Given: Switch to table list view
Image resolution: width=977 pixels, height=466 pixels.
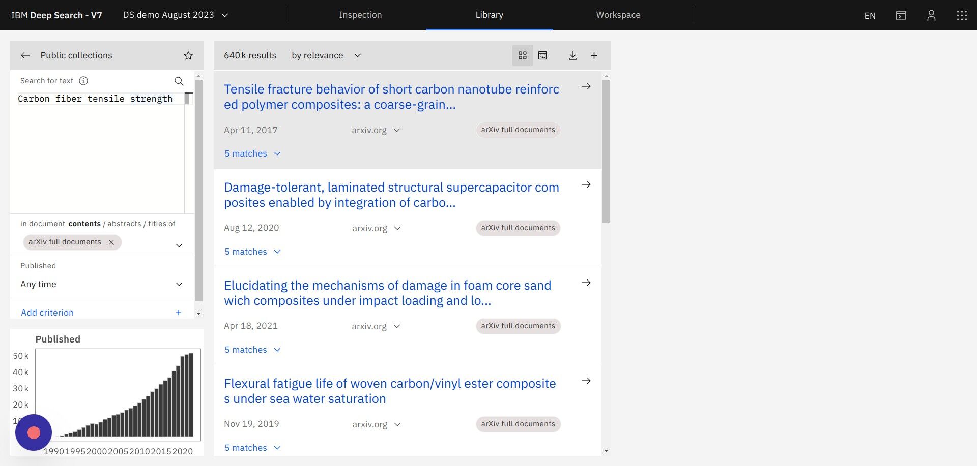Looking at the screenshot, I should click(542, 55).
